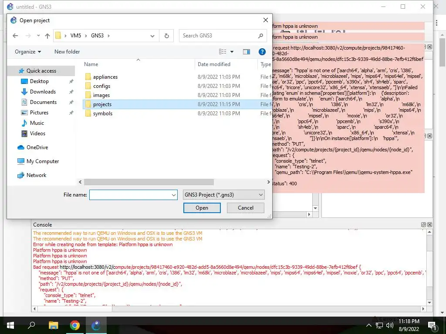Image resolution: width=446 pixels, height=334 pixels.
Task: Expand view options dropdown arrow
Action: coord(232,52)
